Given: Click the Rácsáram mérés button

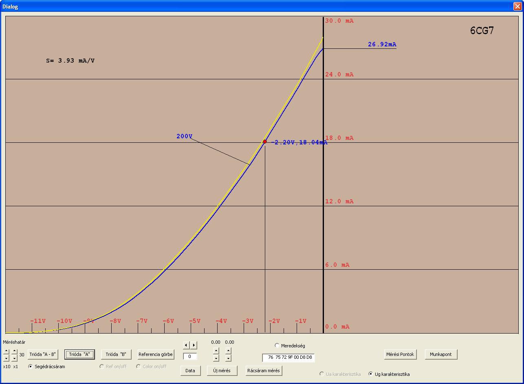Looking at the screenshot, I should point(264,371).
